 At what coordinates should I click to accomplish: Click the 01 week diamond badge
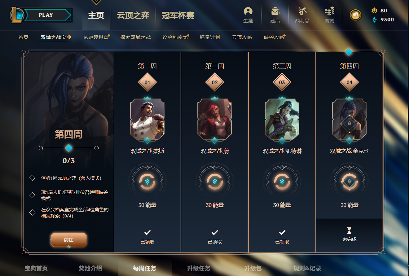147,82
